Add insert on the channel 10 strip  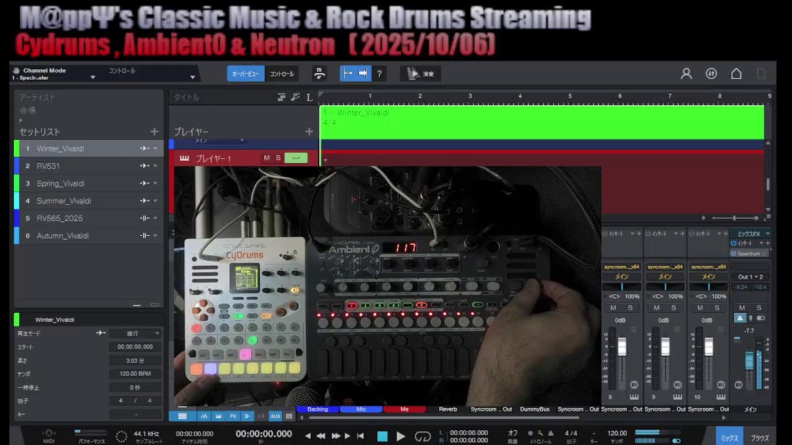click(x=725, y=234)
